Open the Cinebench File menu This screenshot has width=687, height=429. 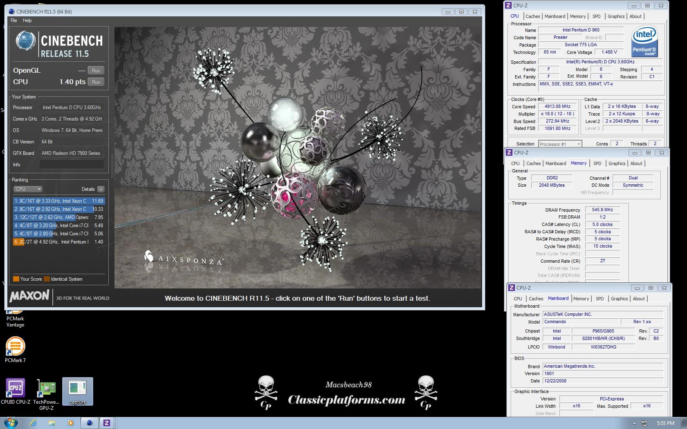point(13,20)
